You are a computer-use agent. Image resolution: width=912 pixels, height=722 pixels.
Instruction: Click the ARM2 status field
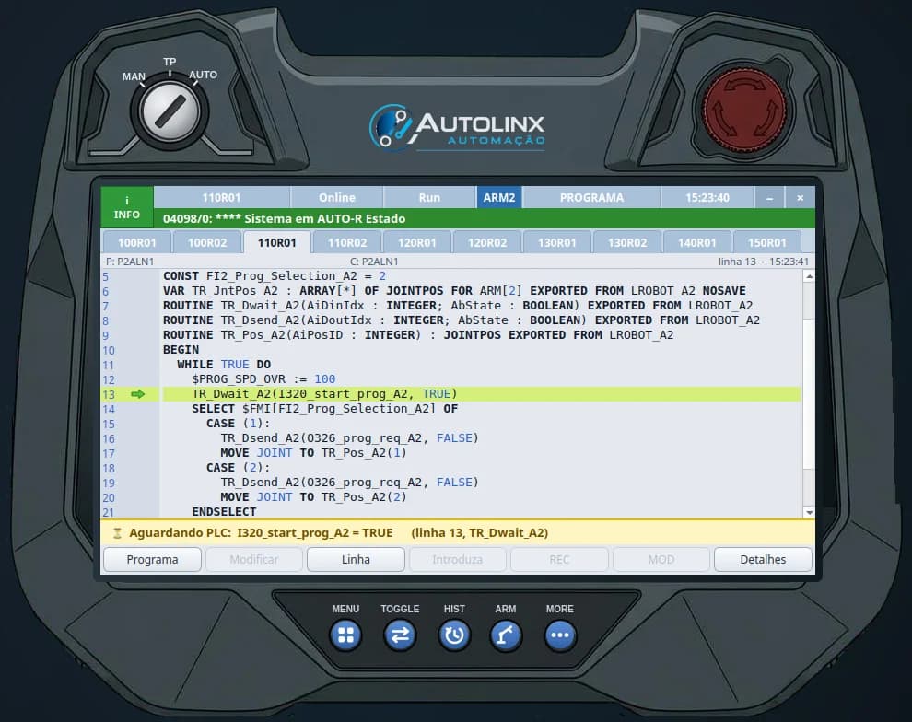pyautogui.click(x=499, y=198)
